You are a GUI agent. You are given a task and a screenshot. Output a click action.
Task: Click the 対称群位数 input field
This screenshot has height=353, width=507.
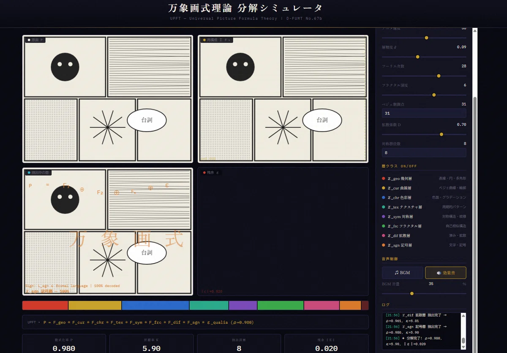(424, 153)
